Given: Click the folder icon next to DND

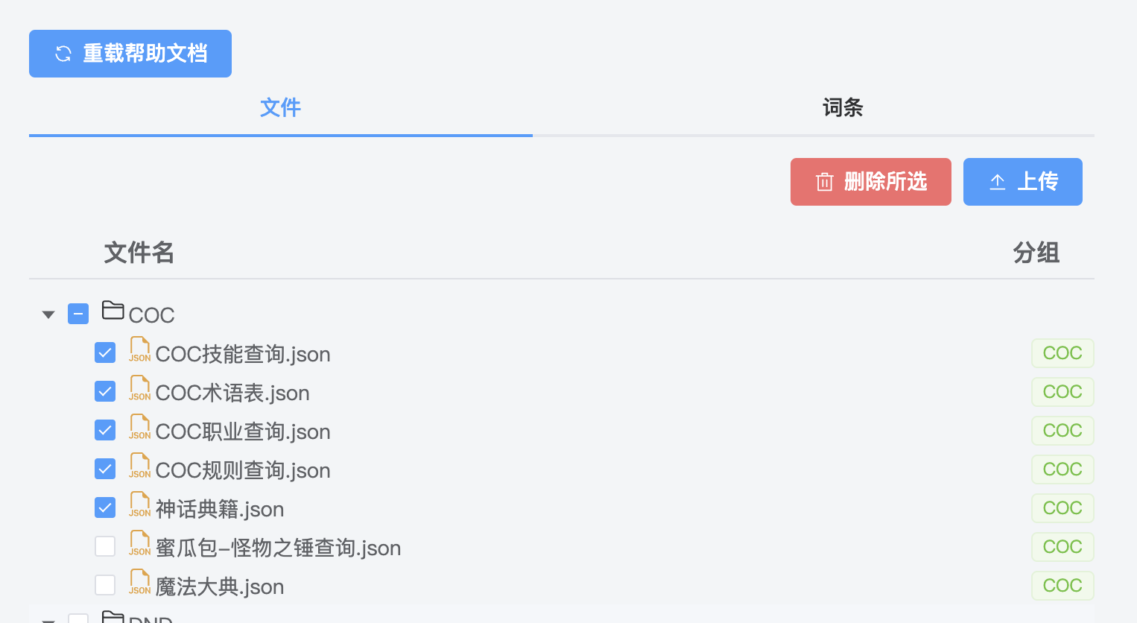Looking at the screenshot, I should pos(113,617).
